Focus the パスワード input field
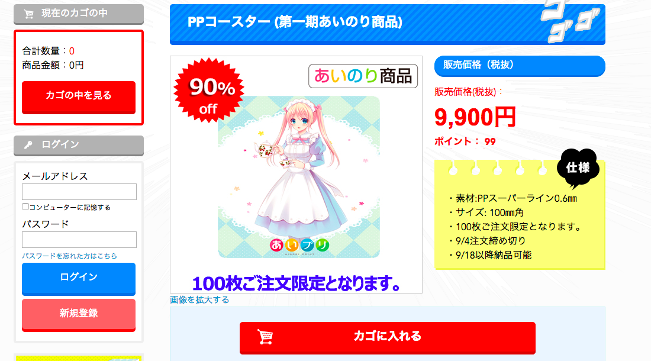 79,240
